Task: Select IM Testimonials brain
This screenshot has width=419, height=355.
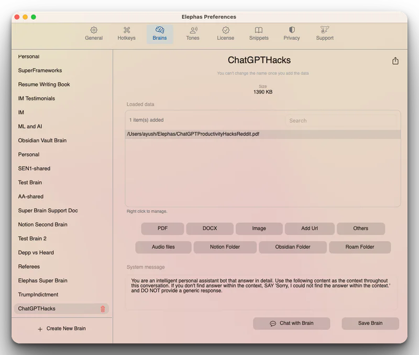Action: click(36, 98)
